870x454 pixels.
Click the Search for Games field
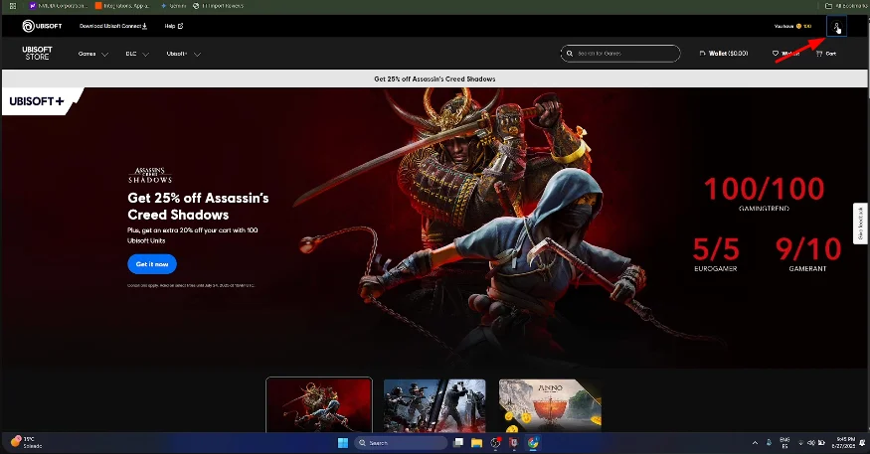point(620,54)
